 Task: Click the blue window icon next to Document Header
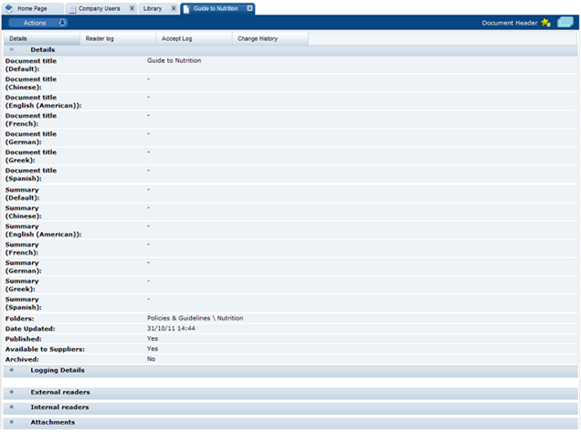[565, 22]
